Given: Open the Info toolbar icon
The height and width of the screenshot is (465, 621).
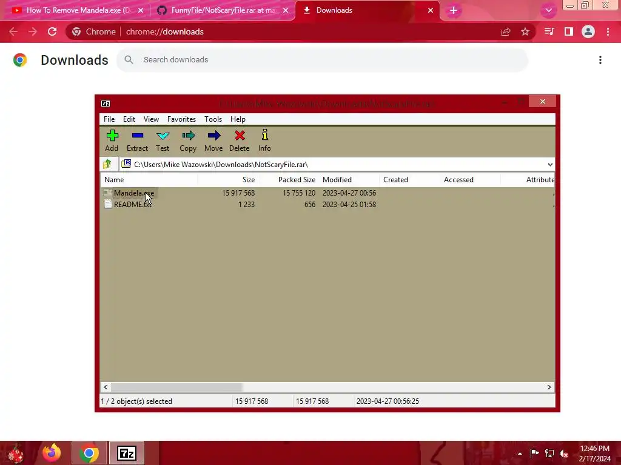Looking at the screenshot, I should [264, 140].
